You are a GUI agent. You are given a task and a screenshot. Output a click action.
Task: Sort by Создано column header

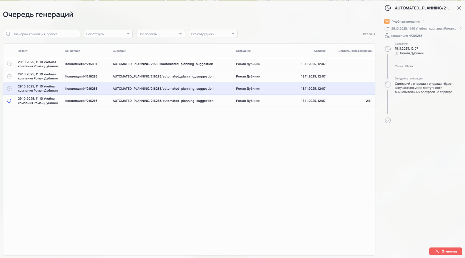click(x=319, y=51)
